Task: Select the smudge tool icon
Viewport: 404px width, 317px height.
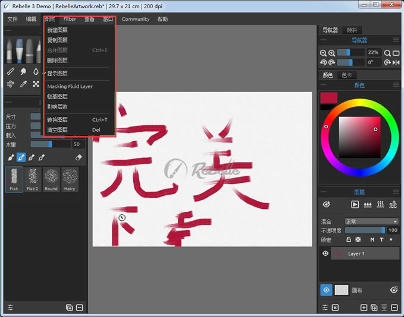Action: pos(23,71)
